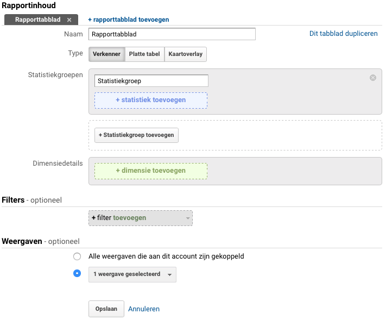The image size is (386, 320).
Task: Save the report with Opslaan
Action: tap(106, 309)
